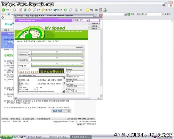Click the Excellent quality result banner
174x139 pixels.
[x=52, y=71]
